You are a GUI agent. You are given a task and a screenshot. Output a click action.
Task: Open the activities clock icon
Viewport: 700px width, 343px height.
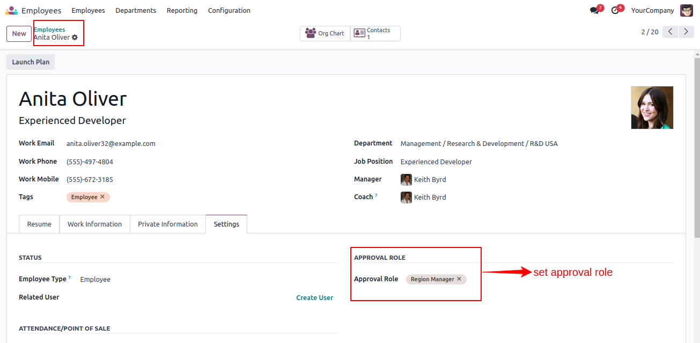[x=615, y=10]
